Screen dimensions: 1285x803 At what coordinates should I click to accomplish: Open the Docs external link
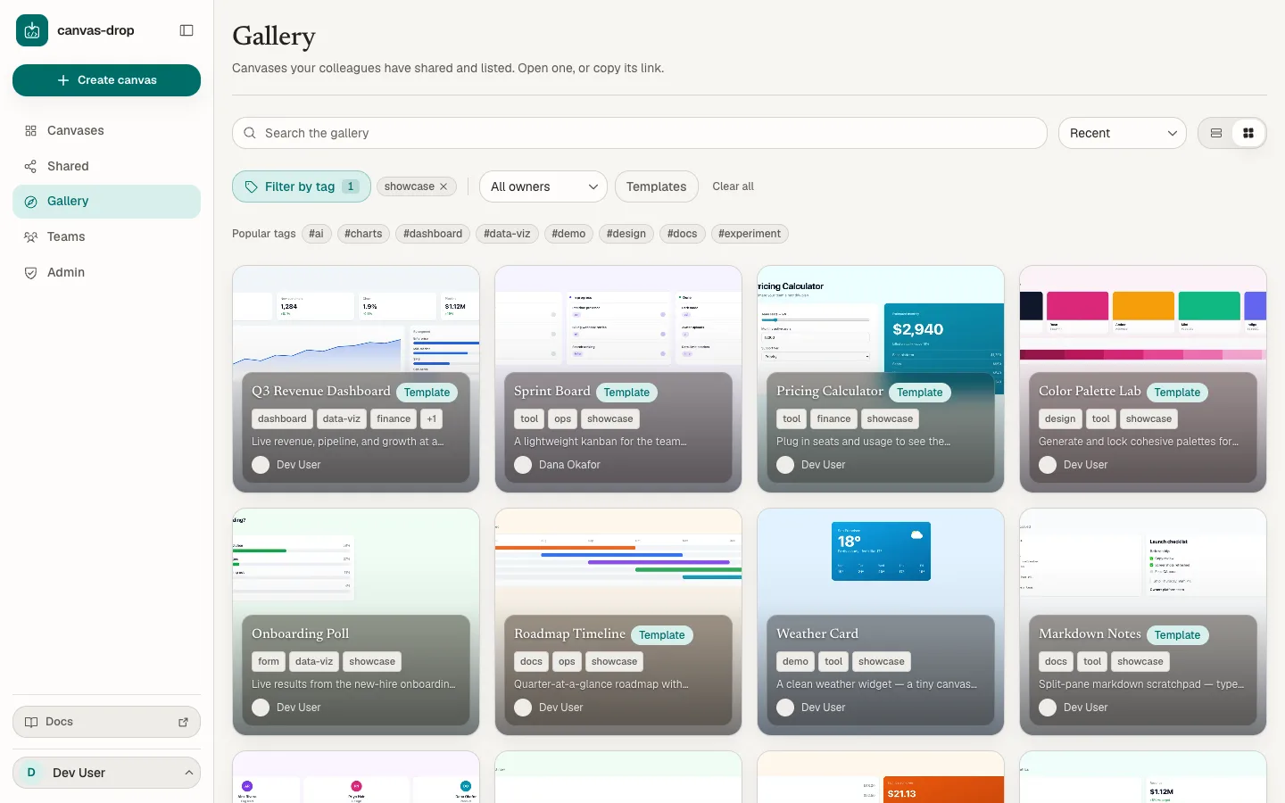106,722
